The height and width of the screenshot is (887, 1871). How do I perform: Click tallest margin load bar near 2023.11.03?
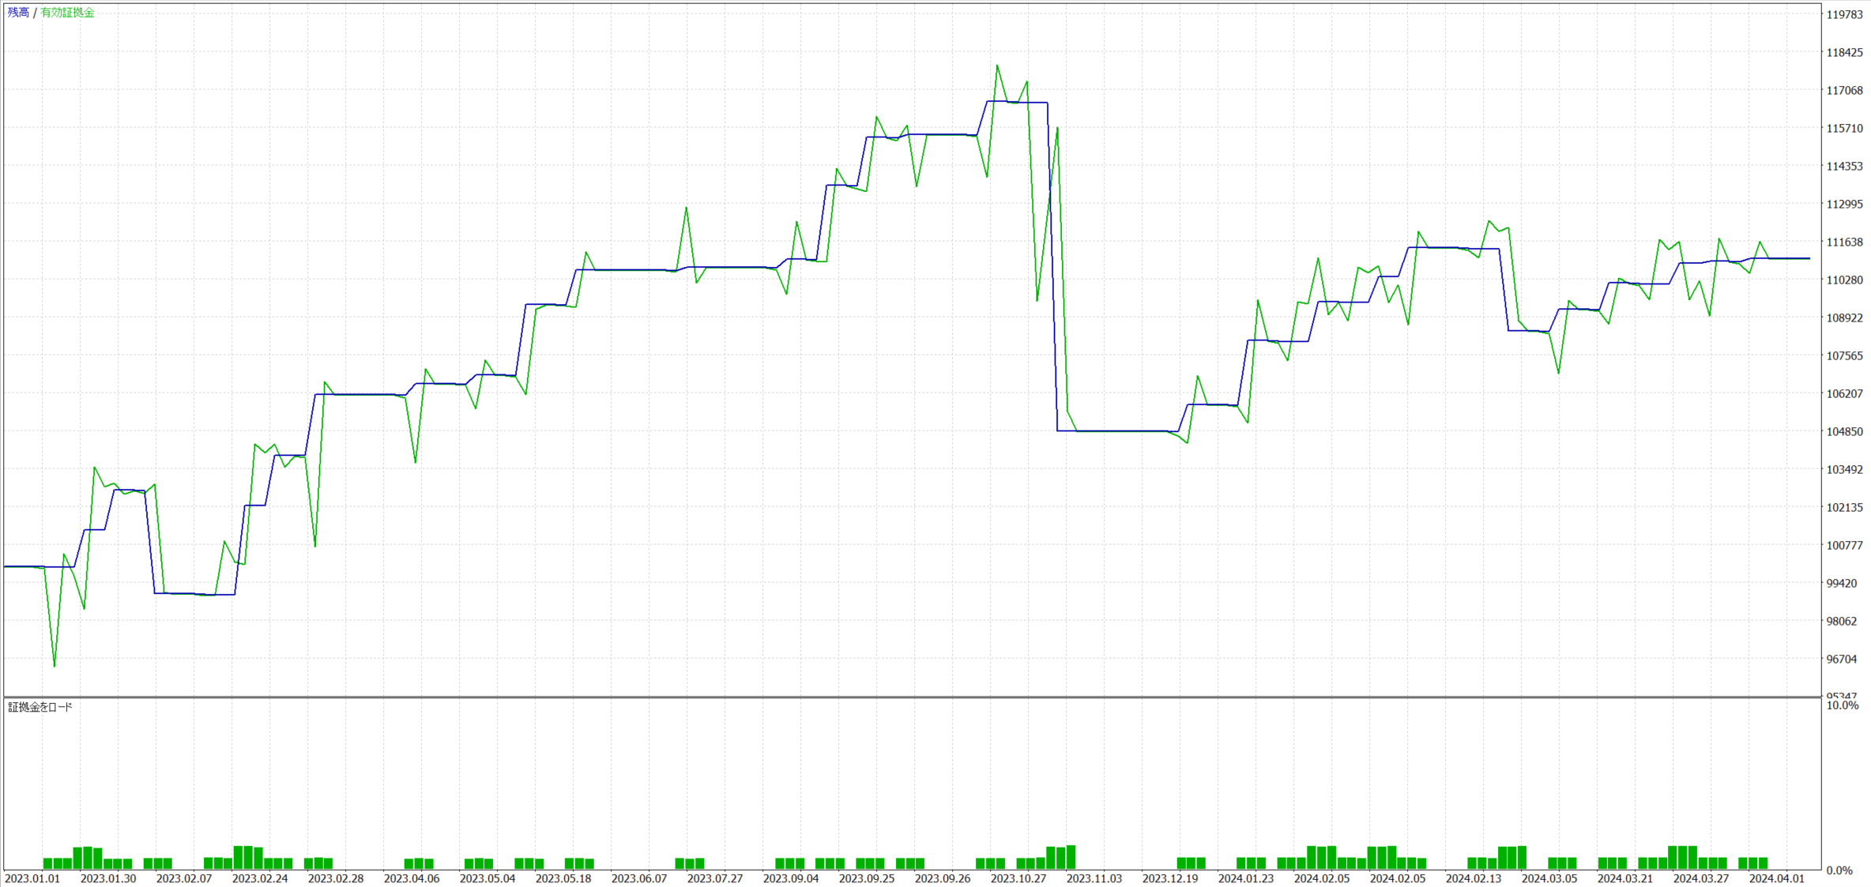pos(1071,857)
